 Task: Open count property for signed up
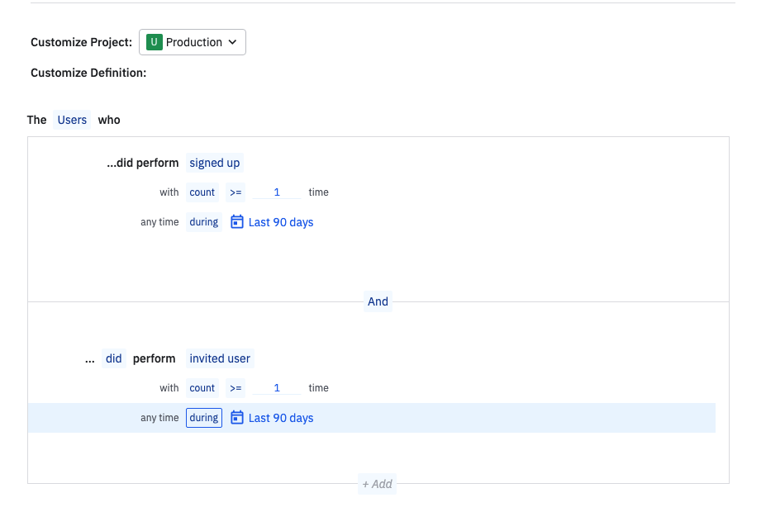click(x=202, y=192)
